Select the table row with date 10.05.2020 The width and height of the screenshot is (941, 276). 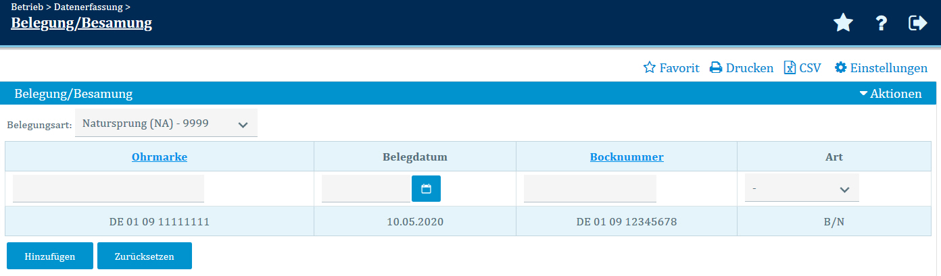tap(415, 221)
